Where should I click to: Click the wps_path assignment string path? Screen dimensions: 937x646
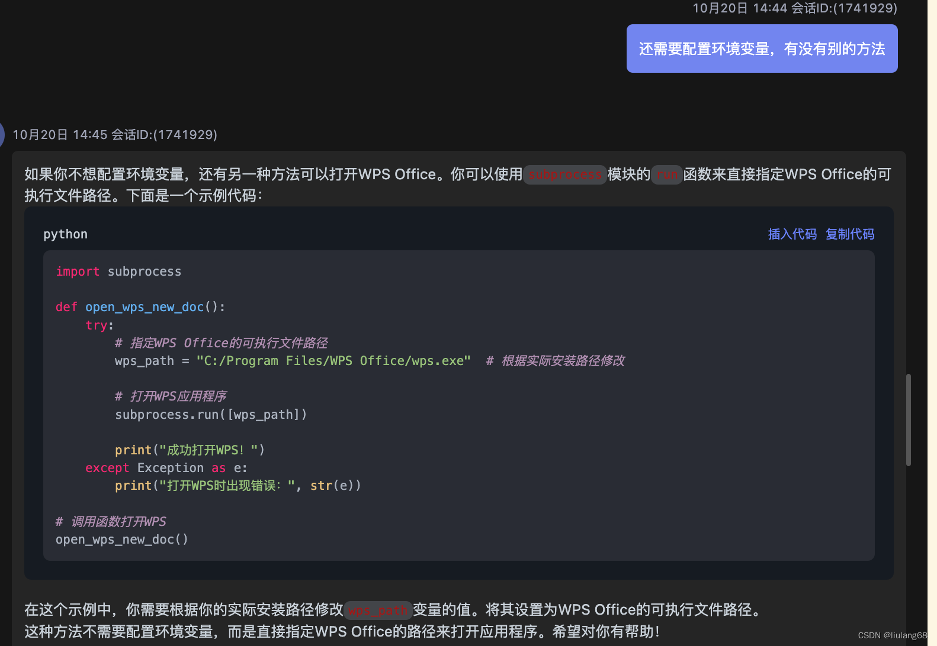(333, 361)
